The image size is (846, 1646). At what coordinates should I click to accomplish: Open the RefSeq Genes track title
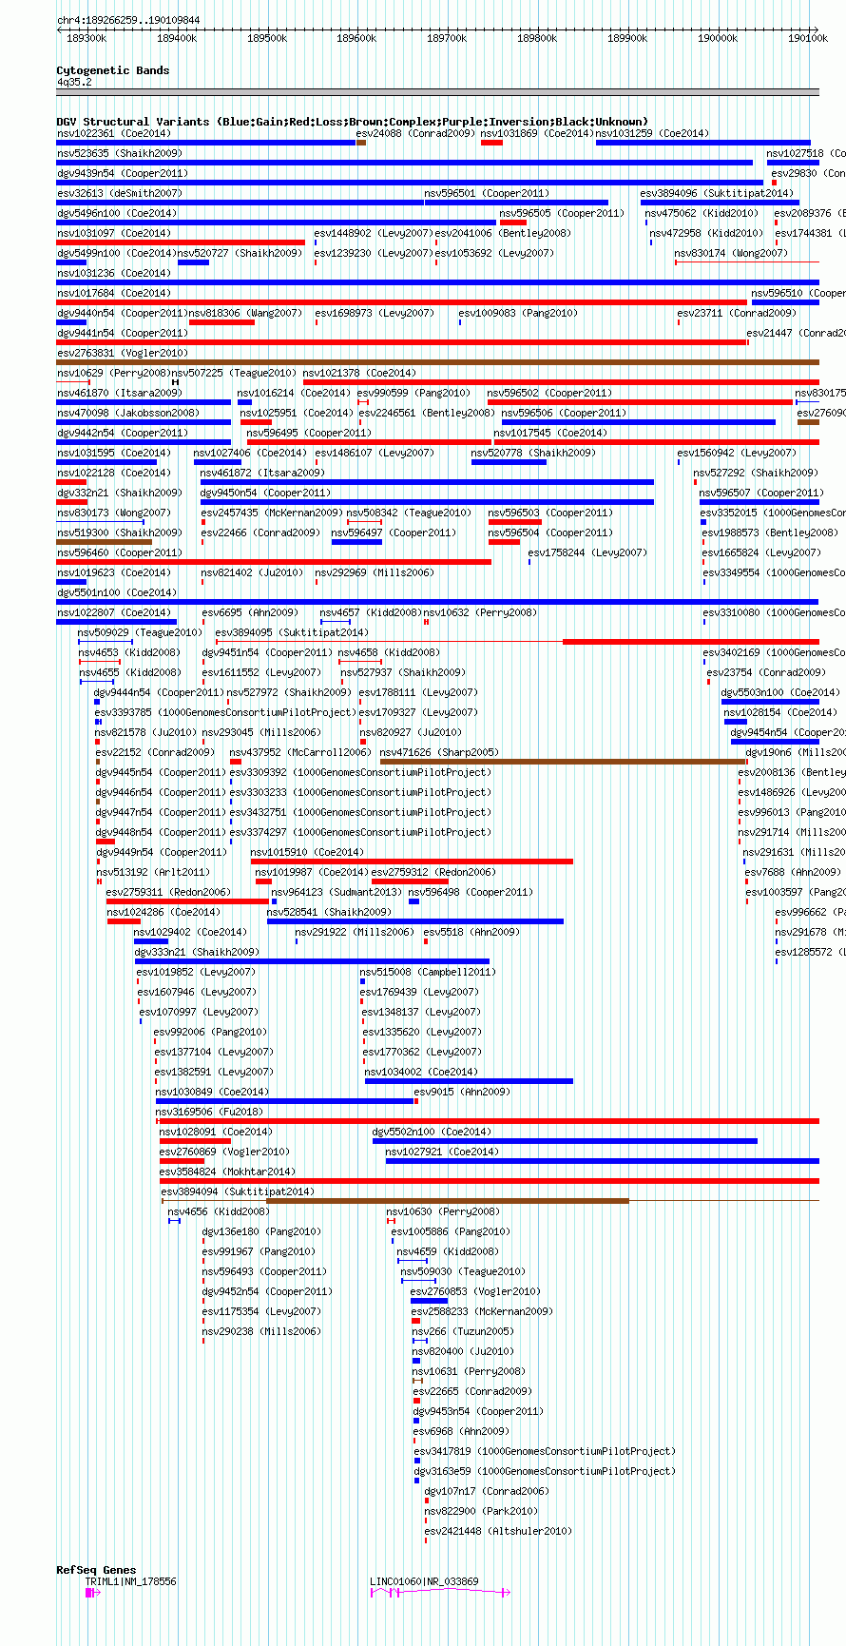pyautogui.click(x=96, y=1570)
